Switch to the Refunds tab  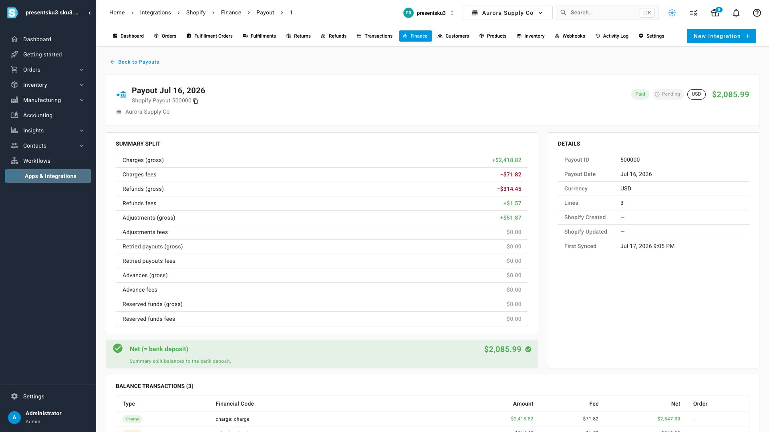334,36
